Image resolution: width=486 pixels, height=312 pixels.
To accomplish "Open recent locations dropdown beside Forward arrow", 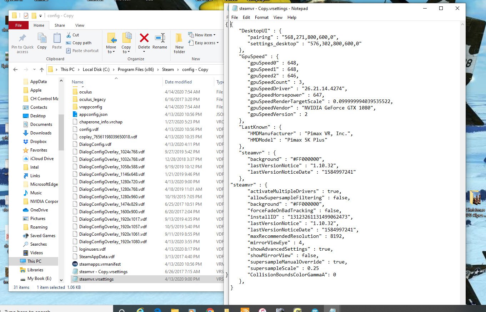I will tap(34, 70).
